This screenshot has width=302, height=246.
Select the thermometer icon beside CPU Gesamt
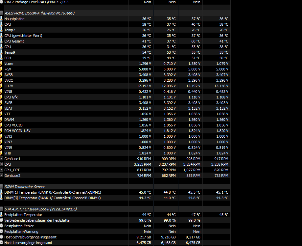pos(1,41)
